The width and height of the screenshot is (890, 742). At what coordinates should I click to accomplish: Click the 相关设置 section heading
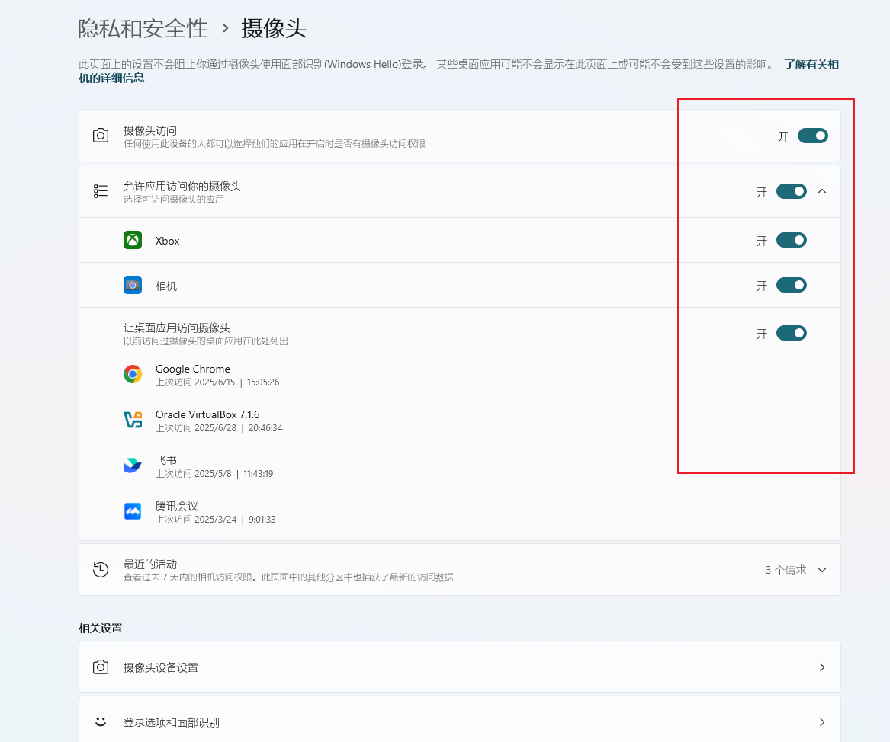coord(101,628)
